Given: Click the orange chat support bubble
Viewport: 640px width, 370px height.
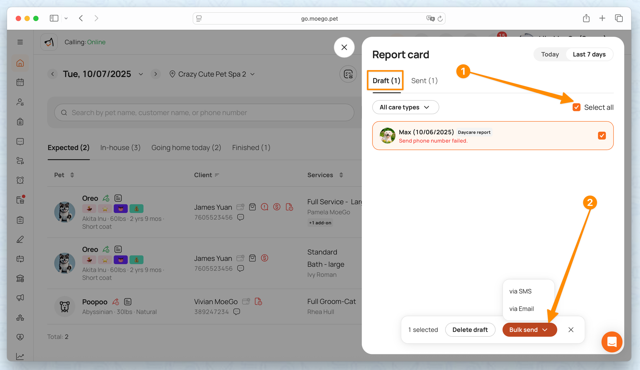Looking at the screenshot, I should 612,342.
